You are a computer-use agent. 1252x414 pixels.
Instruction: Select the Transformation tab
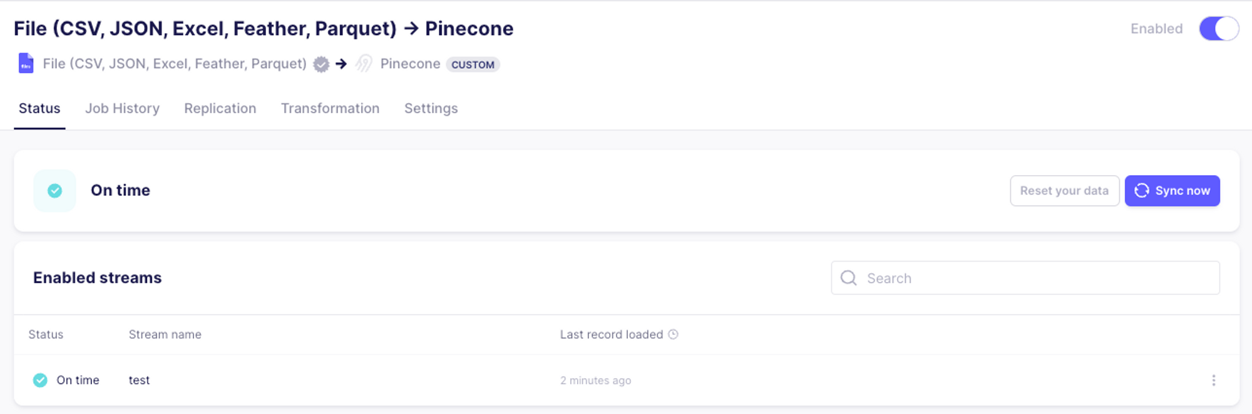coord(330,108)
